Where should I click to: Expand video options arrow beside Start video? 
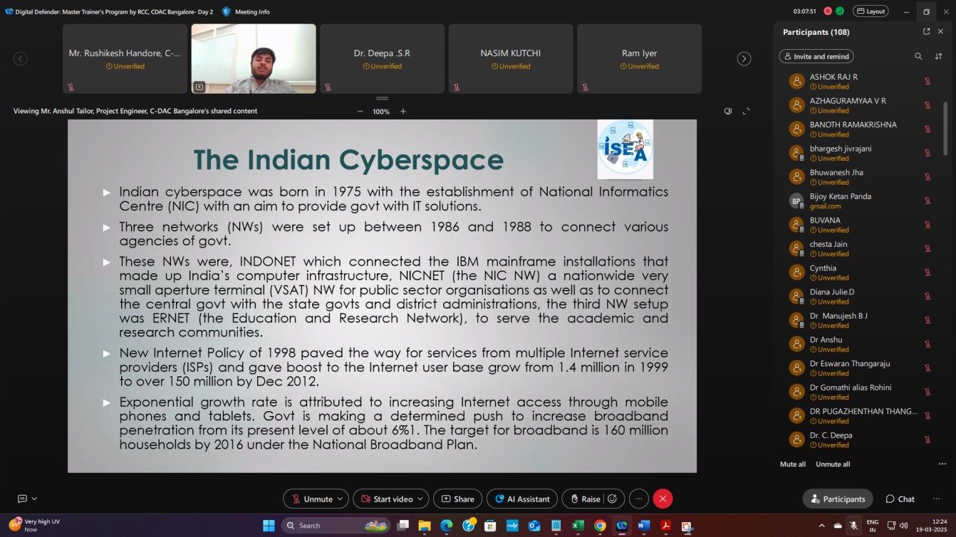click(421, 499)
